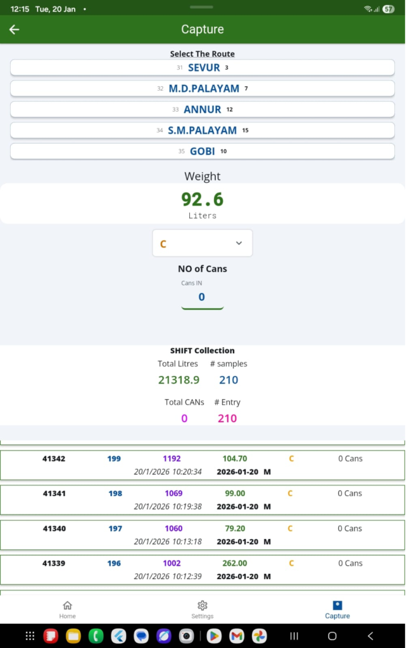The height and width of the screenshot is (648, 414).
Task: Open the Camera app in the taskbar
Action: tap(186, 636)
